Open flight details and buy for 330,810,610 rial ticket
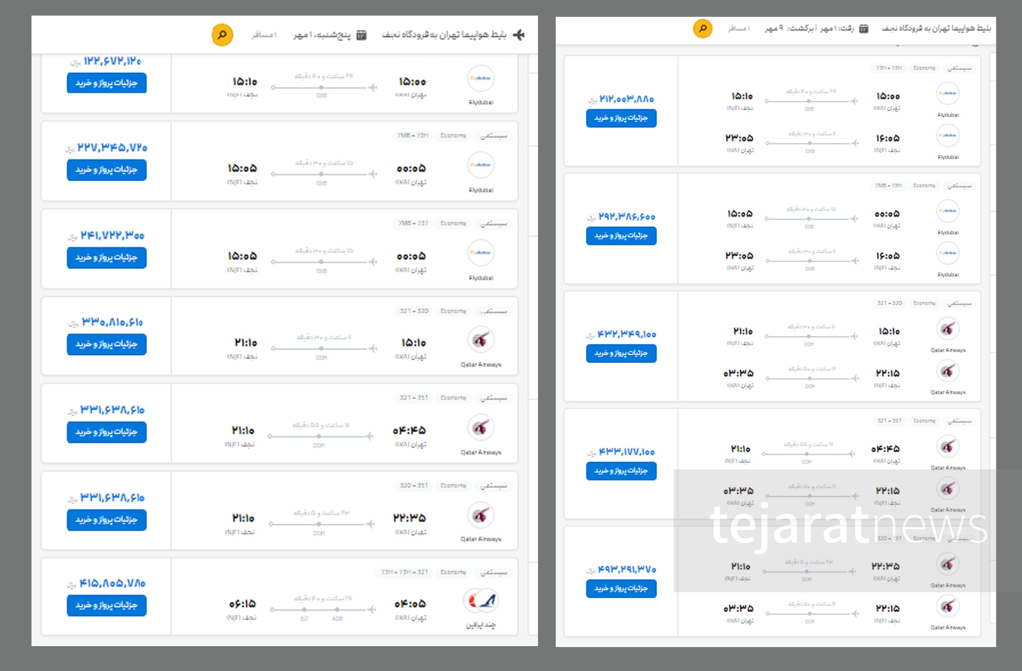 click(x=106, y=344)
